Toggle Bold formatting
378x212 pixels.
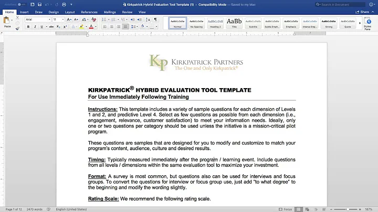click(28, 27)
